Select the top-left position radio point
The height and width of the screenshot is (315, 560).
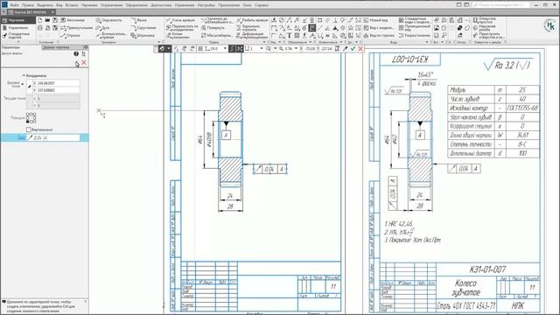click(x=28, y=115)
